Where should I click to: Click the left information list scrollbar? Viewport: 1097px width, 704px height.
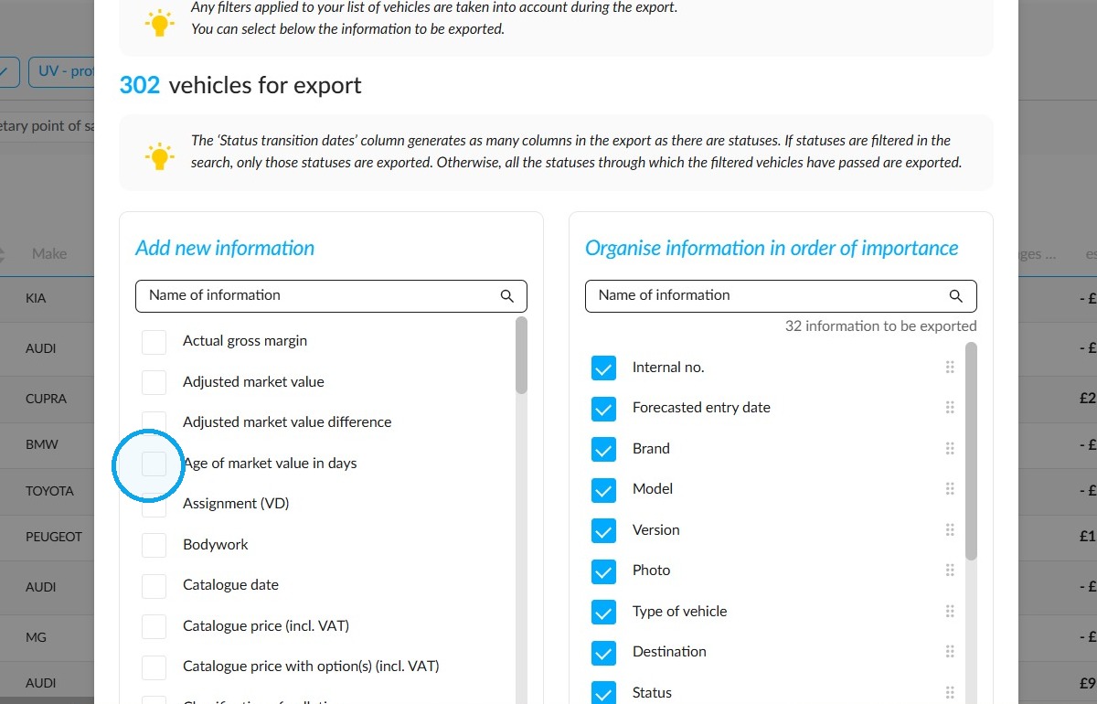pyautogui.click(x=521, y=355)
